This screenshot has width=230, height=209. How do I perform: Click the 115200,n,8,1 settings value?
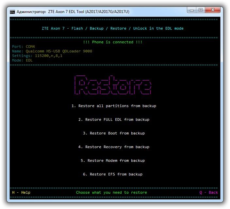click(49, 56)
